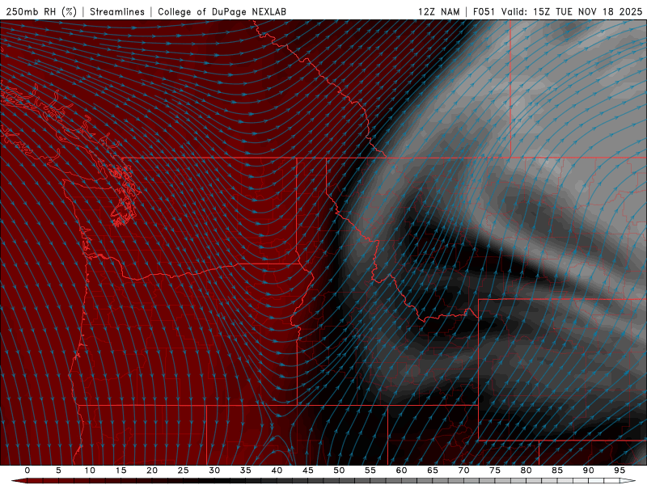The width and height of the screenshot is (647, 485).
Task: Click the '55' colorbar scale label
Action: (370, 470)
